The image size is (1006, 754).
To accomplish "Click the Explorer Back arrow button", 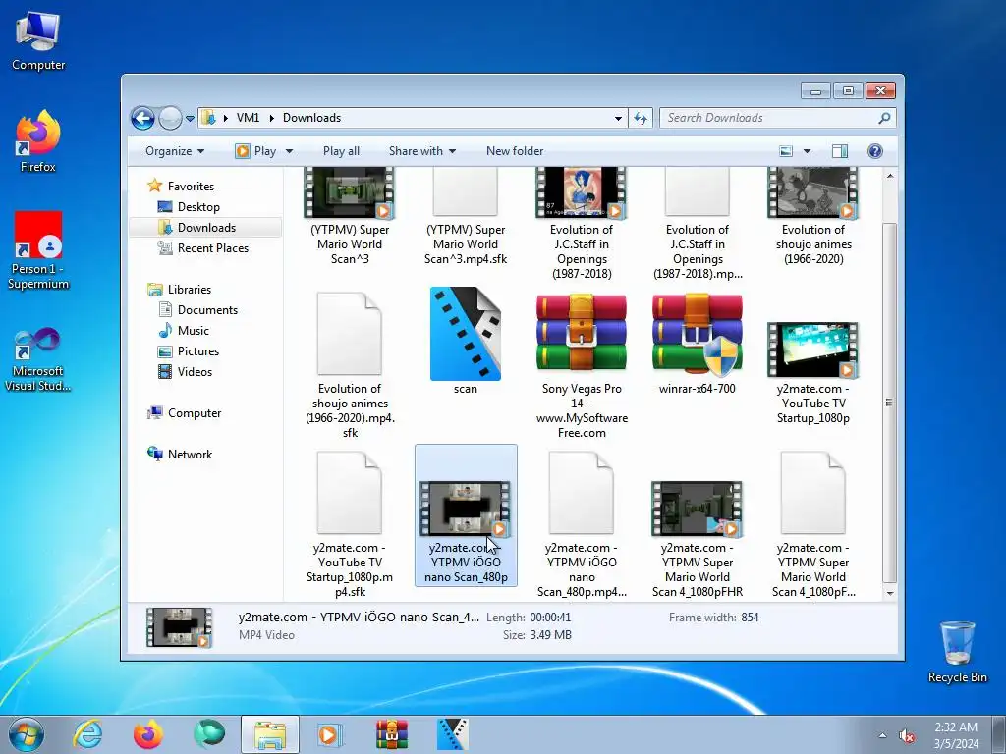I will tap(142, 118).
